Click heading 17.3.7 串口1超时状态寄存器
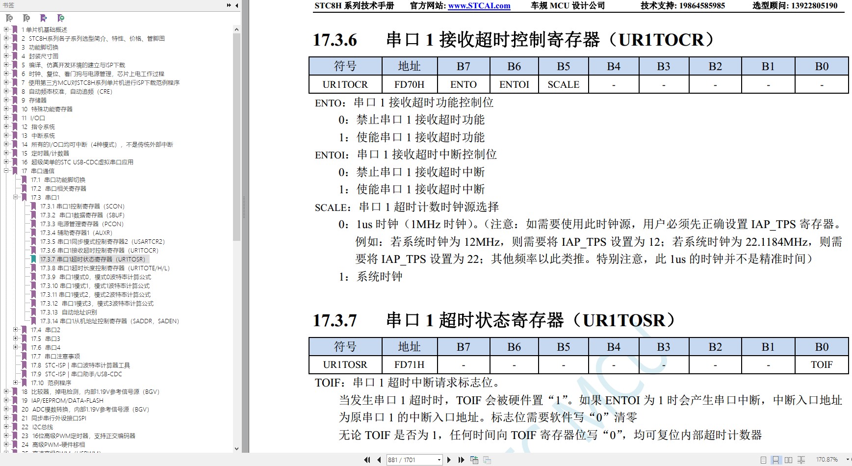Image resolution: width=852 pixels, height=466 pixels. point(494,320)
